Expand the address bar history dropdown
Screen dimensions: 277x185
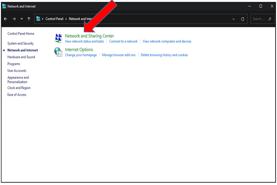pyautogui.click(x=233, y=19)
